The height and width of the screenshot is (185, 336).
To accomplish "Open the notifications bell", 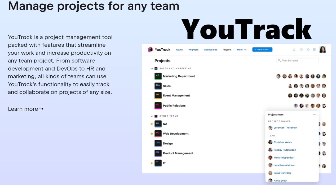I will pyautogui.click(x=294, y=49).
